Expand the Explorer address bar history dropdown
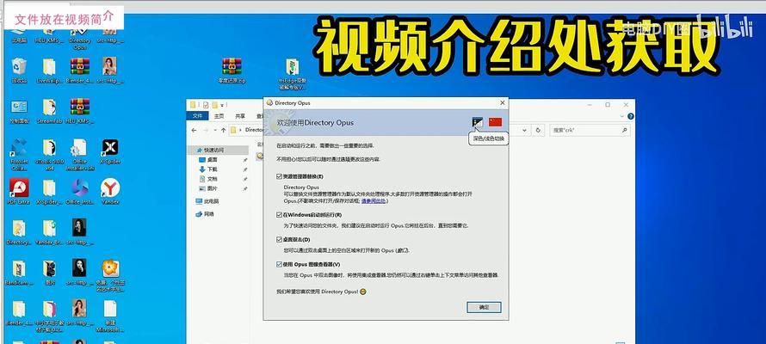Screen dimensions: 766x344 coord(525,130)
